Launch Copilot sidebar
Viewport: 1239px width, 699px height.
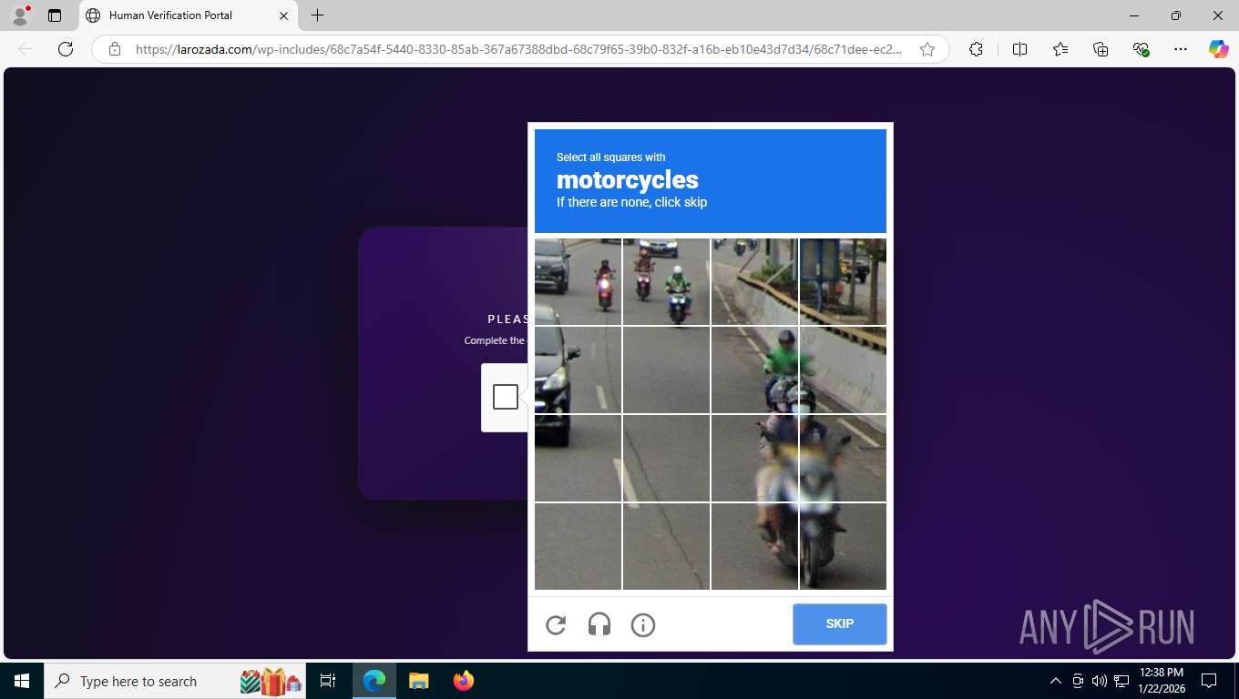[x=1219, y=49]
